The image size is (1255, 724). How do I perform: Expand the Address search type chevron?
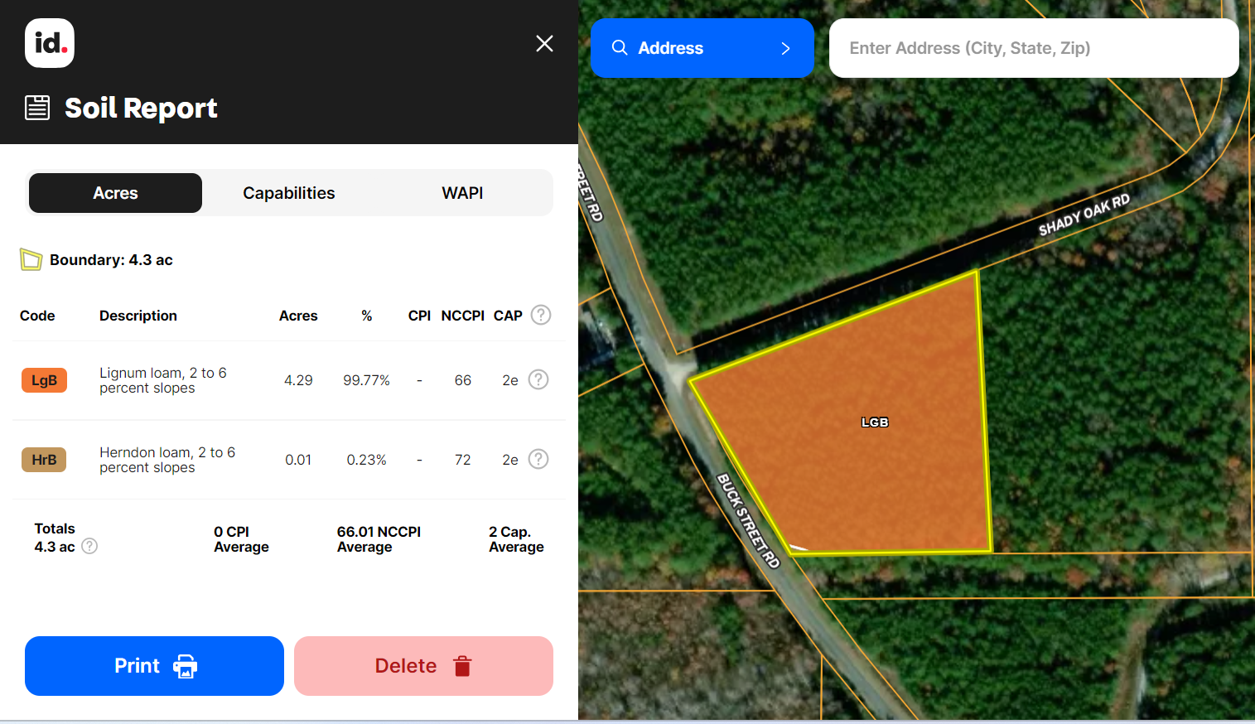tap(785, 49)
